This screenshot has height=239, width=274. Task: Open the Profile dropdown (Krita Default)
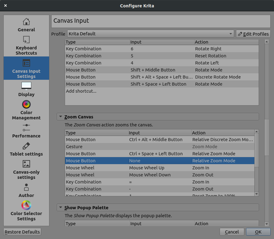point(150,34)
